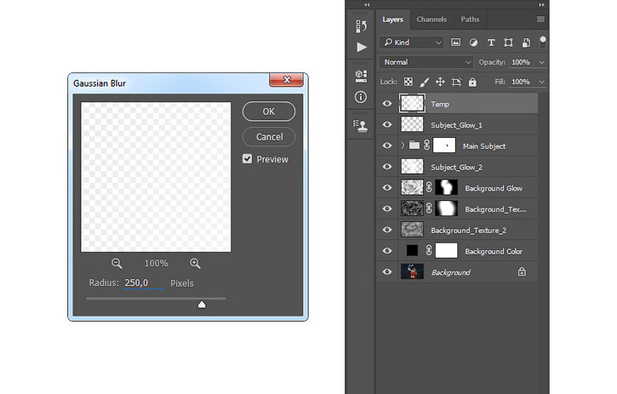Click the Background_Tex mask link icon
617x394 pixels.
click(x=429, y=208)
